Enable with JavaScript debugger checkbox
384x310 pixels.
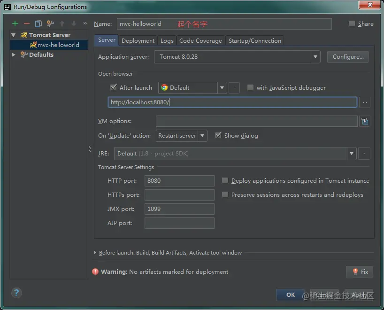(250, 87)
